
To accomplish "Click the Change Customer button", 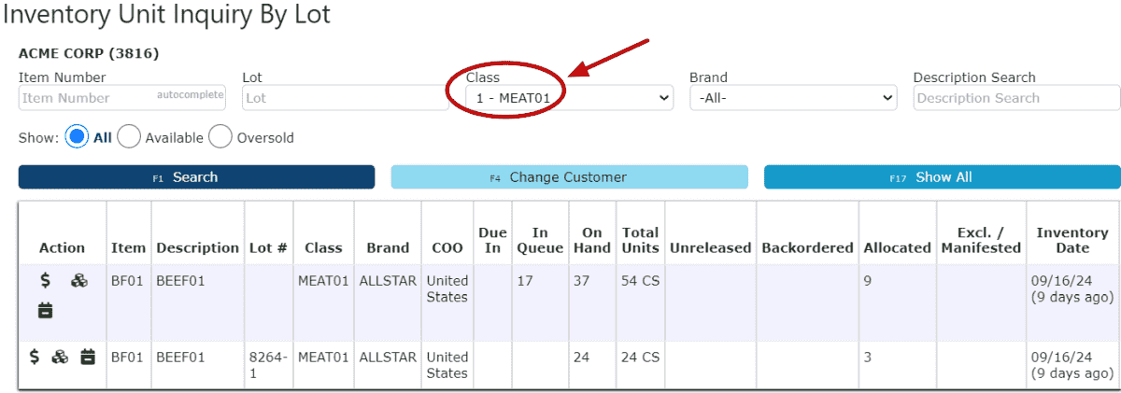I will tap(569, 177).
